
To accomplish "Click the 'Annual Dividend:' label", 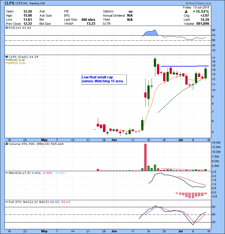I will click(x=114, y=16).
